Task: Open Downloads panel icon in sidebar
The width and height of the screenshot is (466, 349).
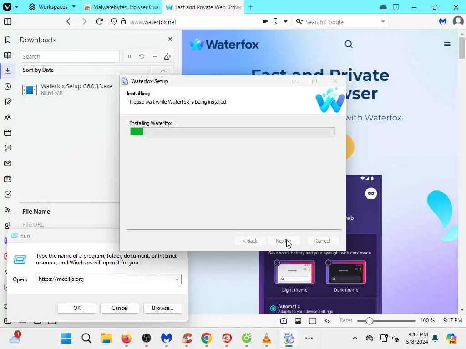Action: click(8, 70)
